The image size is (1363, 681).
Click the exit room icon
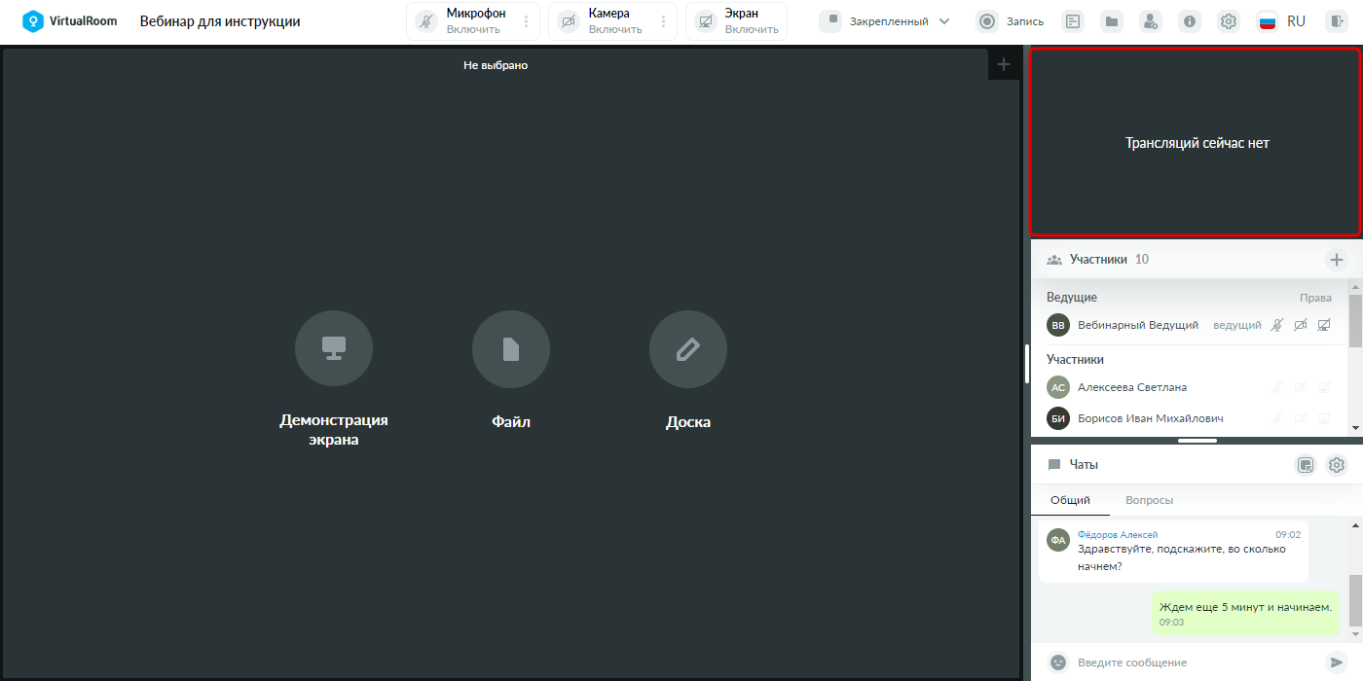pos(1335,21)
